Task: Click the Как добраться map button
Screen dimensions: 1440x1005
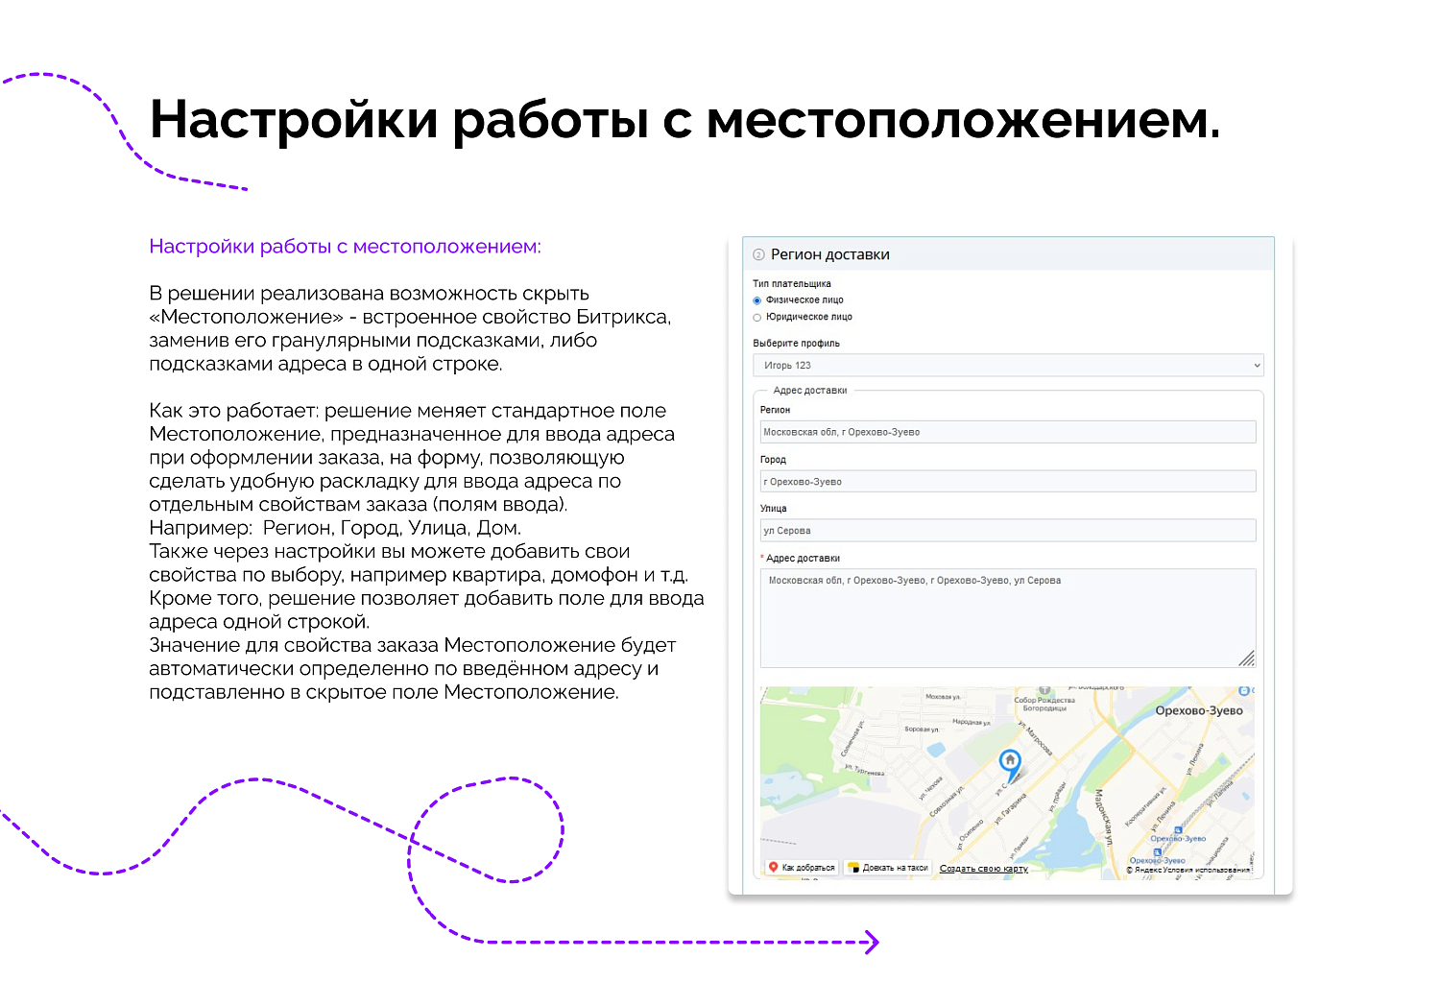Action: 804,867
